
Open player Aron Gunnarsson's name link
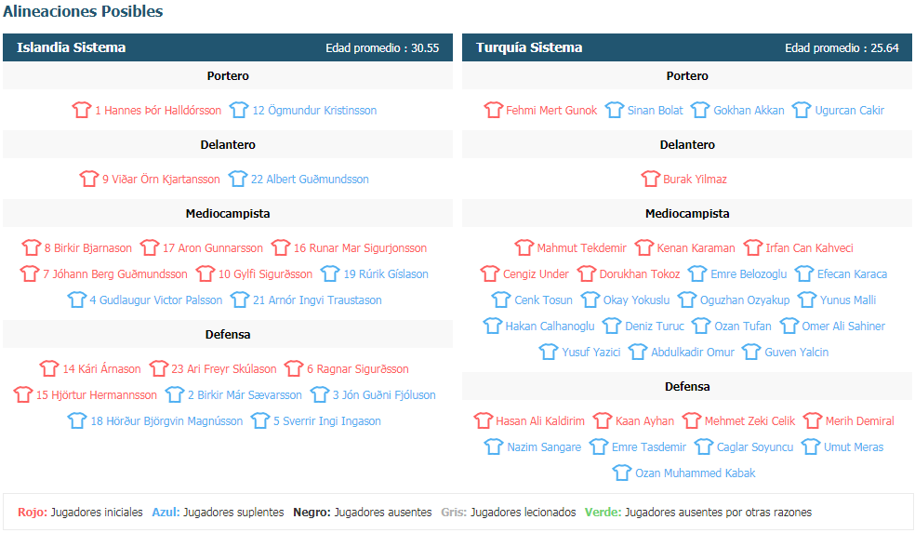point(212,248)
